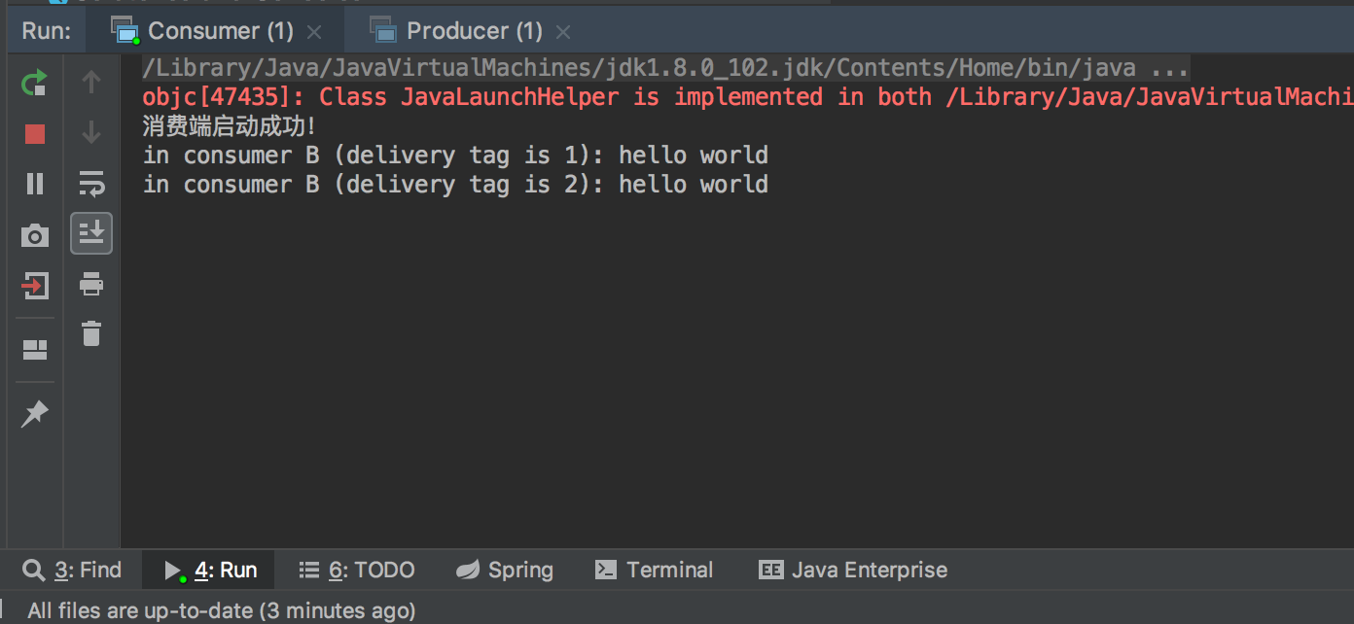Open the 3: Find tool window
1354x624 pixels.
pos(73,571)
